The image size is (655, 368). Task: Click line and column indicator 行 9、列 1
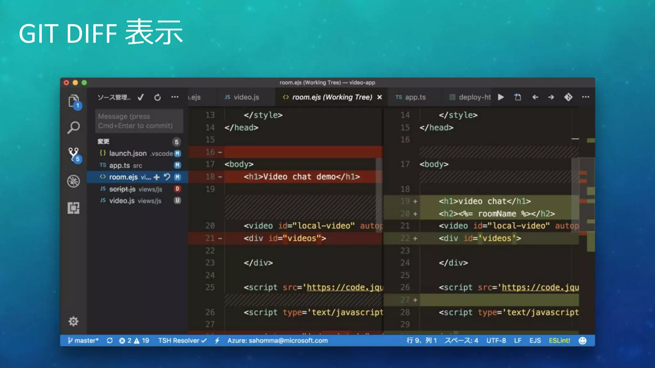point(422,341)
